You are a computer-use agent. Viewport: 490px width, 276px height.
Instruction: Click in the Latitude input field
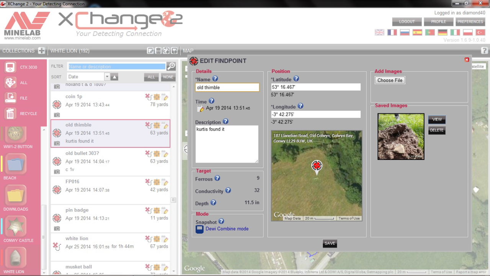[x=316, y=87]
